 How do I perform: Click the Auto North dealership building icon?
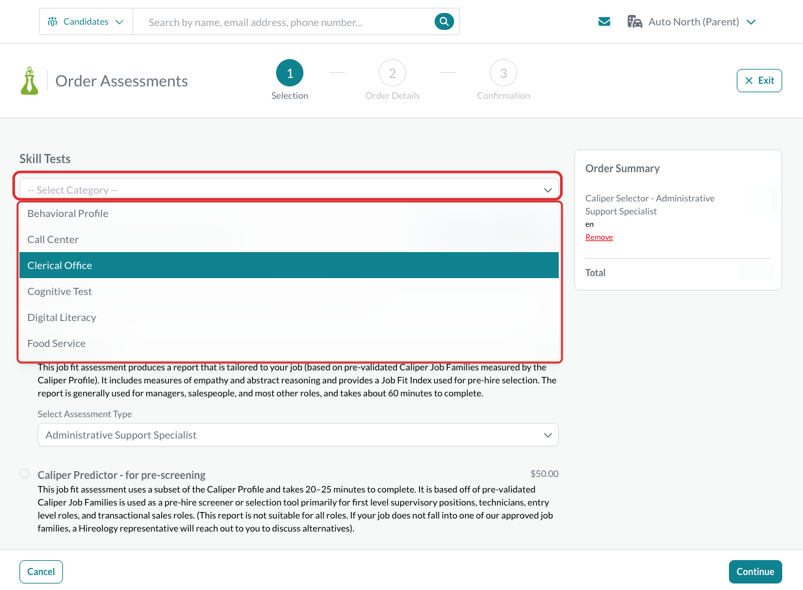click(635, 21)
